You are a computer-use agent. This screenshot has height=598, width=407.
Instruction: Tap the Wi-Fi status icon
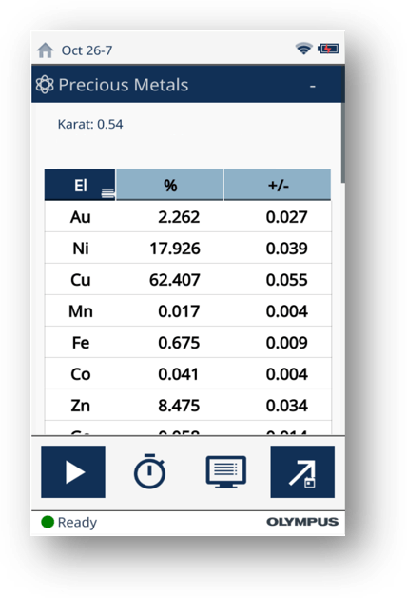pyautogui.click(x=303, y=49)
